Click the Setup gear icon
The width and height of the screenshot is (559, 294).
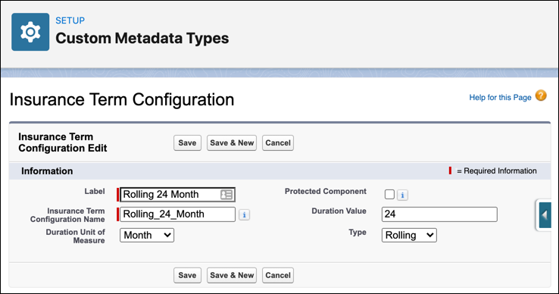coord(30,32)
